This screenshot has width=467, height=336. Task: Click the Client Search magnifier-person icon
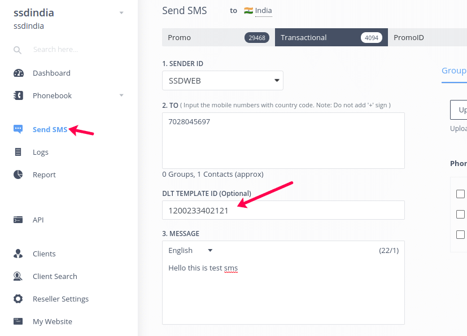tap(18, 277)
